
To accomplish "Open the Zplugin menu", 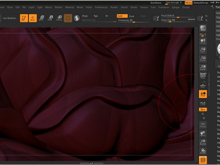I will click(176, 7).
